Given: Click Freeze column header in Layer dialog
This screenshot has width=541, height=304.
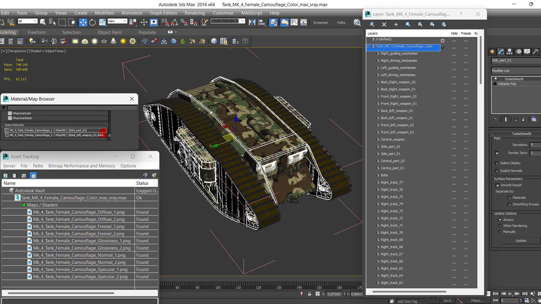Looking at the screenshot, I should click(x=466, y=33).
